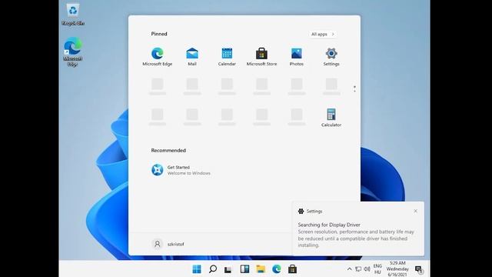Open File Explorer from taskbar
The height and width of the screenshot is (277, 492).
[x=261, y=269]
